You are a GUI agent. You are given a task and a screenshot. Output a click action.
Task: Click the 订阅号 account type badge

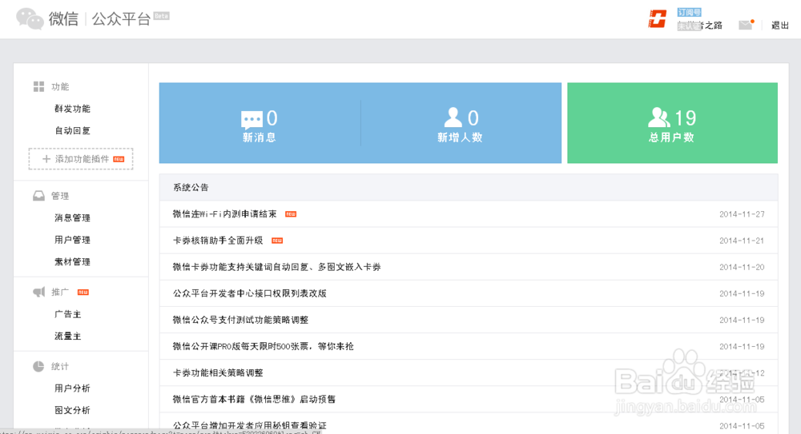(x=689, y=12)
